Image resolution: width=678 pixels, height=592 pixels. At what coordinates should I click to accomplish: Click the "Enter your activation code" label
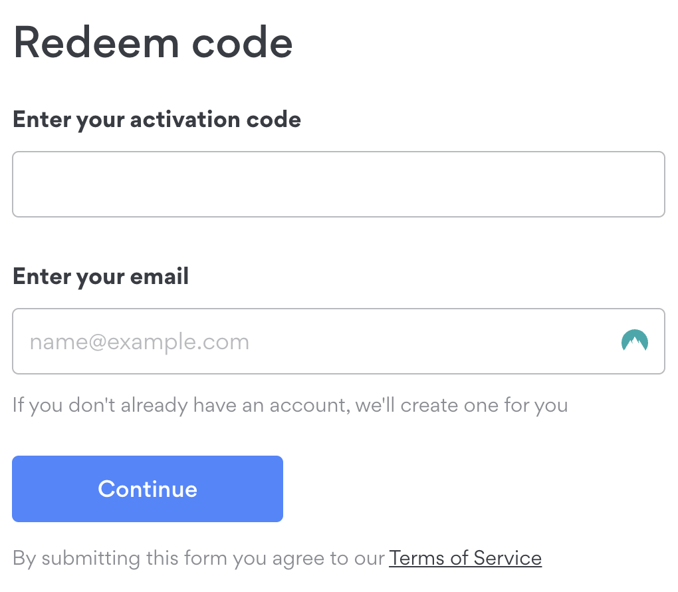point(157,120)
